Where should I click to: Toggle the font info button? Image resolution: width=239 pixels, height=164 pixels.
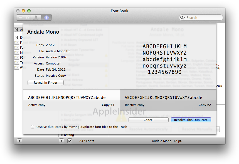46,18
